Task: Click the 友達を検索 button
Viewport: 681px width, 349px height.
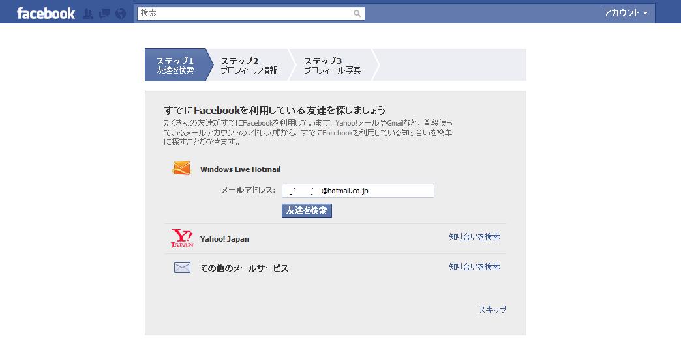Action: [307, 210]
